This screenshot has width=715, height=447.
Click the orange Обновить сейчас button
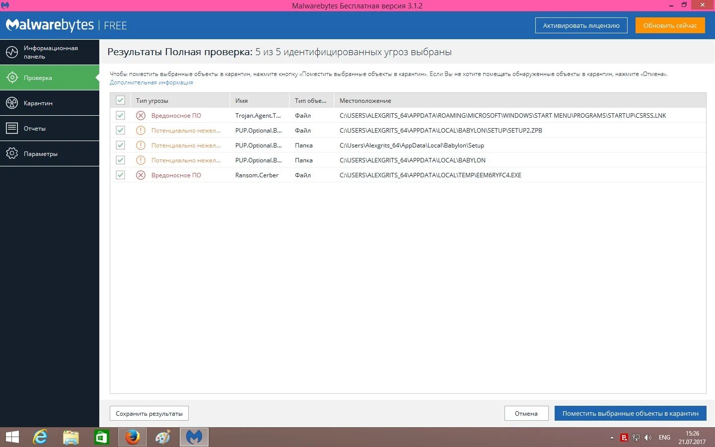[670, 25]
